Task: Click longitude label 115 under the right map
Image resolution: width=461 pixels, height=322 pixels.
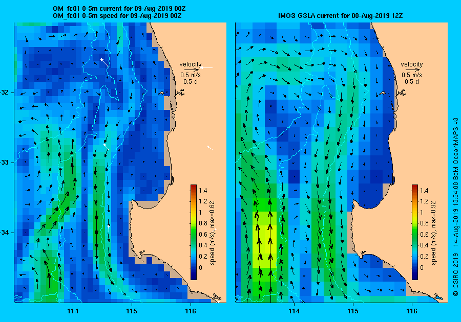Action: point(353,311)
